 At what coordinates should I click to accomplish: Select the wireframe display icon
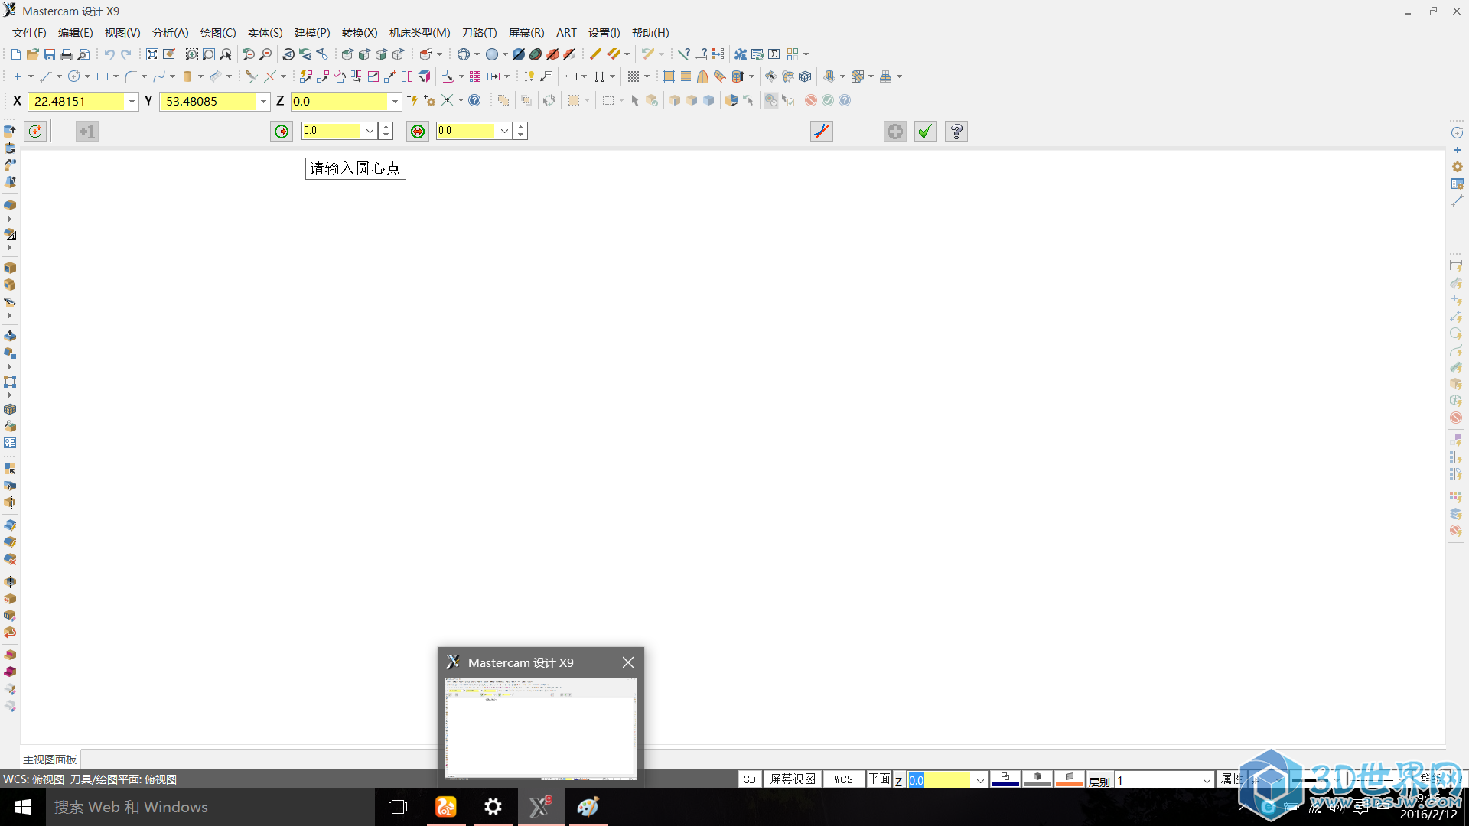pos(464,54)
